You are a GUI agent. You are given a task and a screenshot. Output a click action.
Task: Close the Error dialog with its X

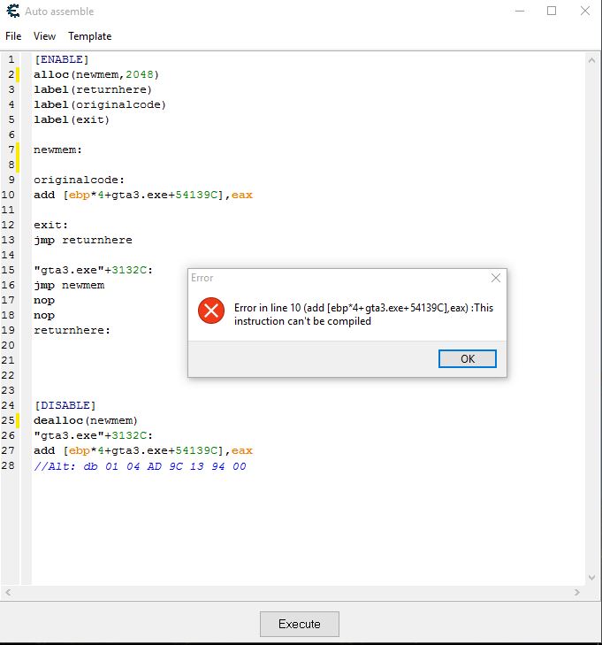tap(495, 278)
